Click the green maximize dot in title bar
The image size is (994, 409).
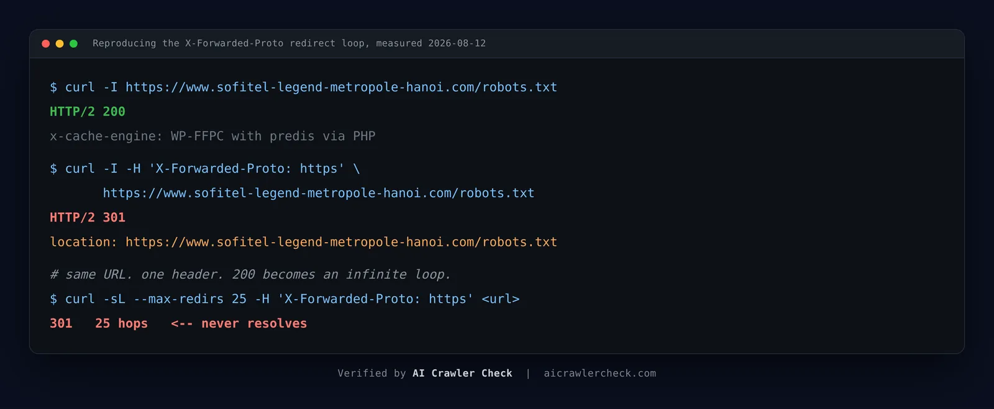tap(73, 43)
